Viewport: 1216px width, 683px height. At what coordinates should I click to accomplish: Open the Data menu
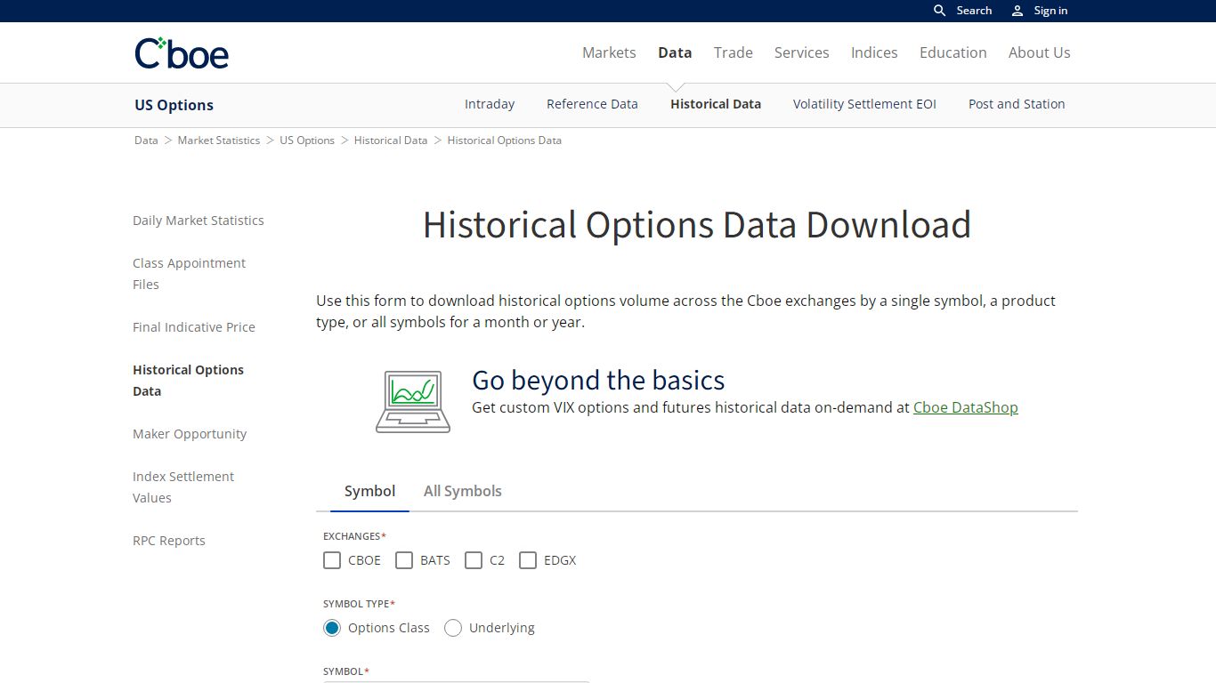[x=675, y=52]
